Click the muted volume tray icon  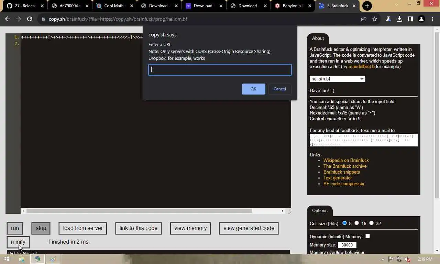pos(408,260)
